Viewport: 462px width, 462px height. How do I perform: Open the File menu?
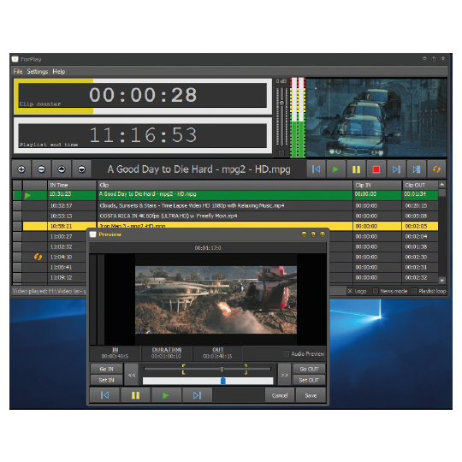[18, 71]
